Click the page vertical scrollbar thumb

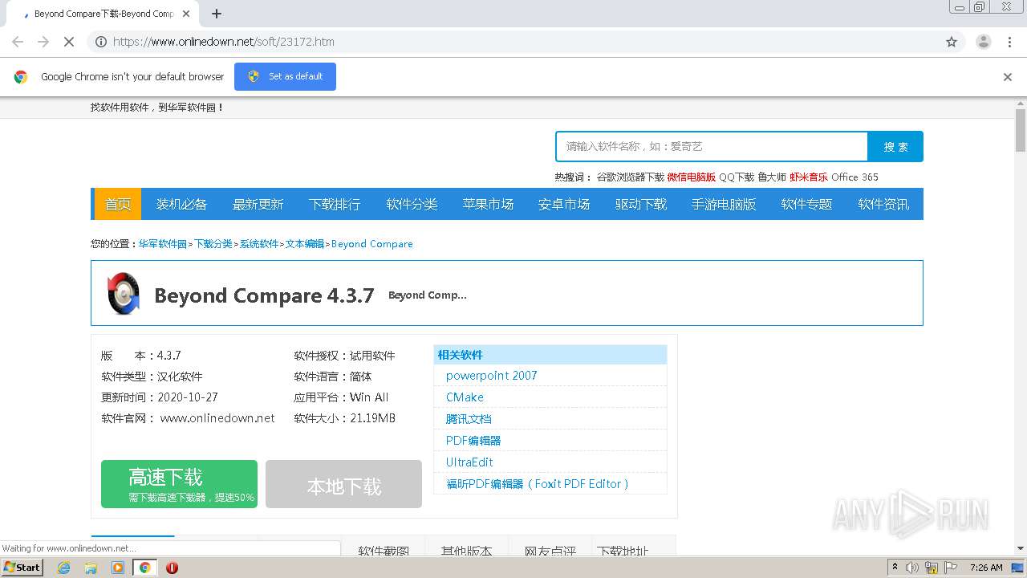click(x=1021, y=130)
